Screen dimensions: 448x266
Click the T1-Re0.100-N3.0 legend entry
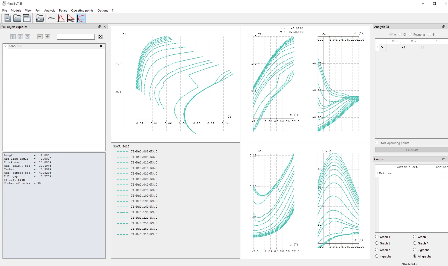point(137,196)
